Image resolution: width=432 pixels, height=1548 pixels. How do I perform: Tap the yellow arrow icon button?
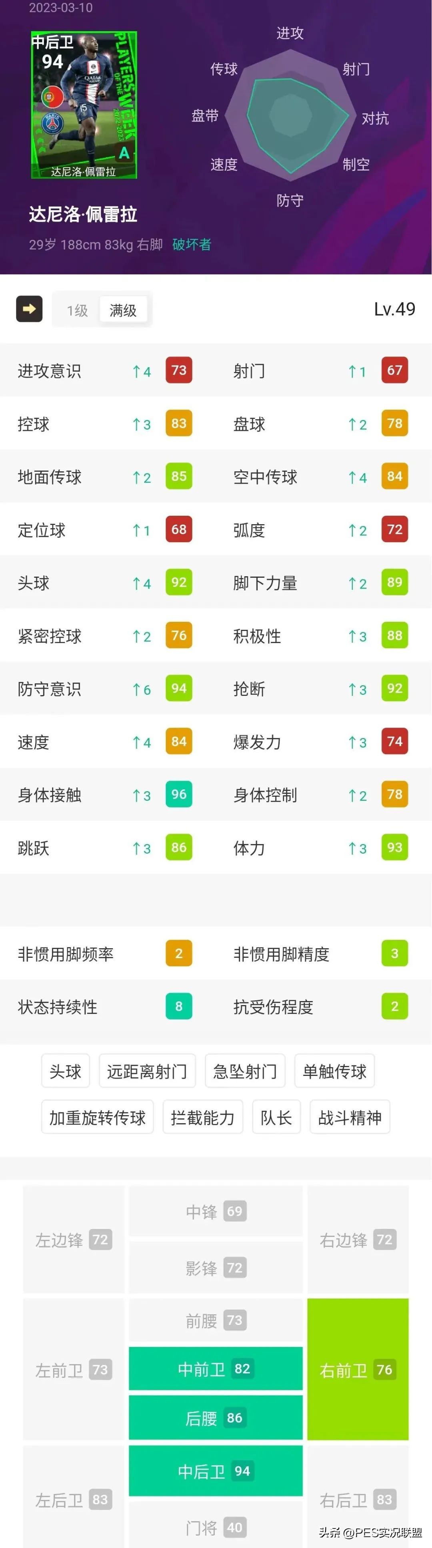point(29,309)
